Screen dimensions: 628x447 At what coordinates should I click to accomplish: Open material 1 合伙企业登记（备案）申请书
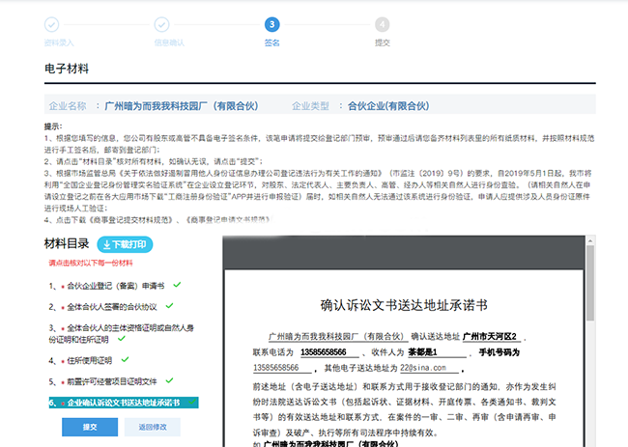115,286
